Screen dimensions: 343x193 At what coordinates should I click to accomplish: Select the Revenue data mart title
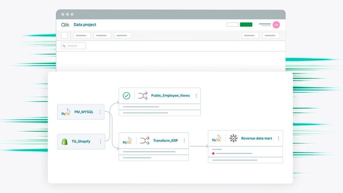(256, 138)
